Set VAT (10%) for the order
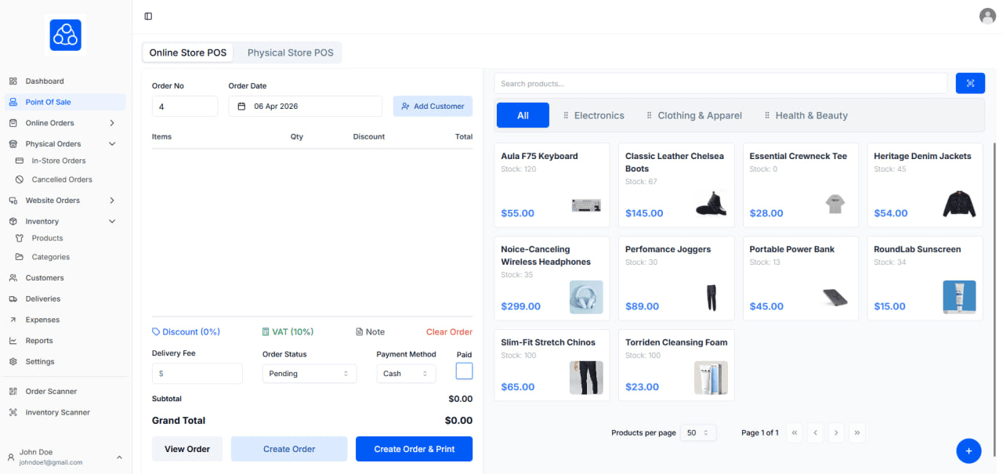This screenshot has width=1003, height=474. 288,332
